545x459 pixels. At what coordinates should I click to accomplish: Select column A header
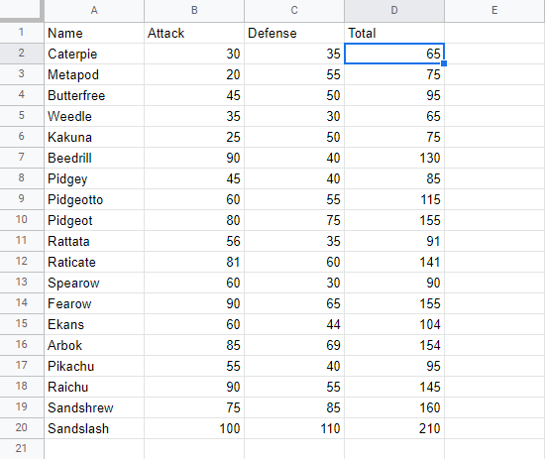coord(94,11)
